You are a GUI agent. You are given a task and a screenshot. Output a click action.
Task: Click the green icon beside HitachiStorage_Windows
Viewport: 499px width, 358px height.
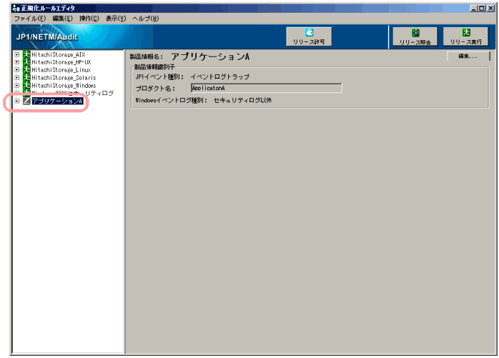pyautogui.click(x=26, y=85)
